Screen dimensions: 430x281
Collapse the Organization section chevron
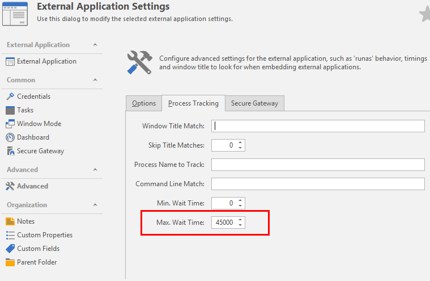coord(95,205)
